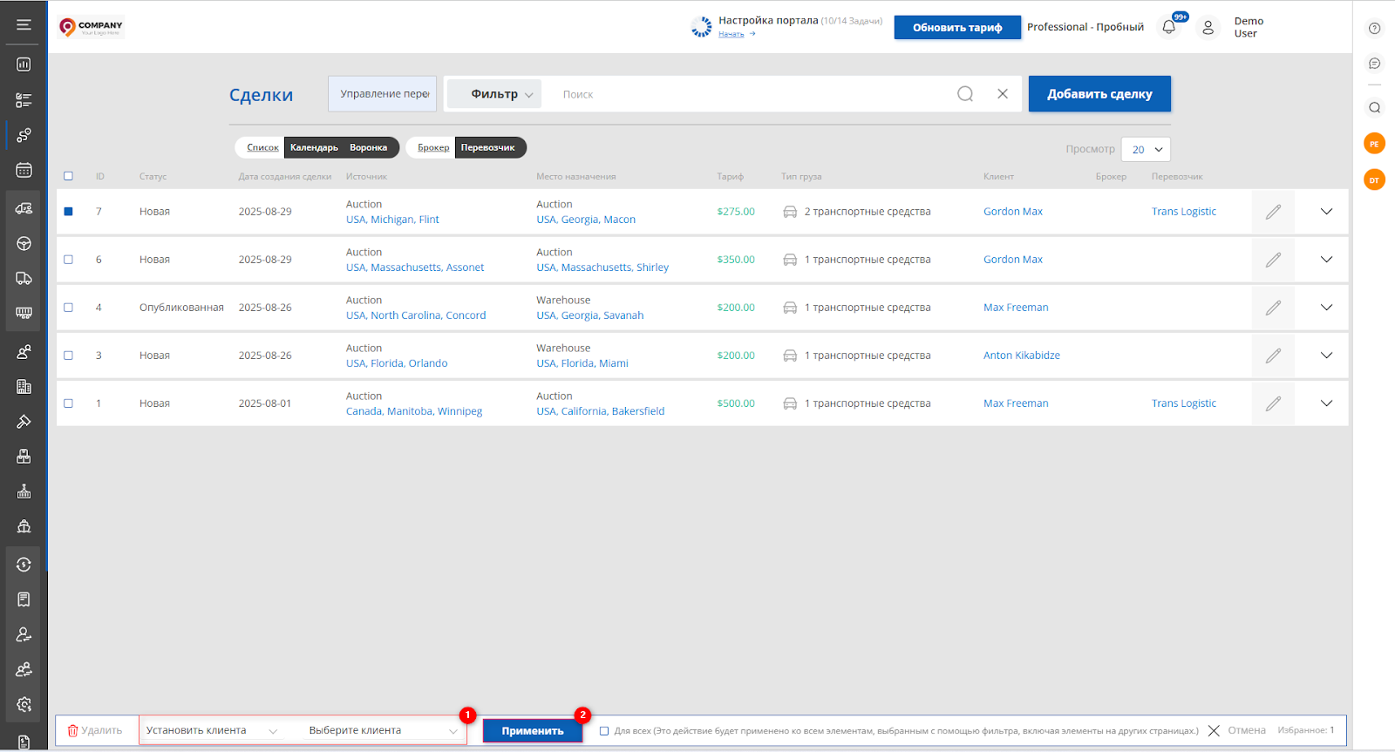Screen dimensions: 1395x752
Task: Click the search magnifier icon in the search bar
Action: click(x=965, y=94)
